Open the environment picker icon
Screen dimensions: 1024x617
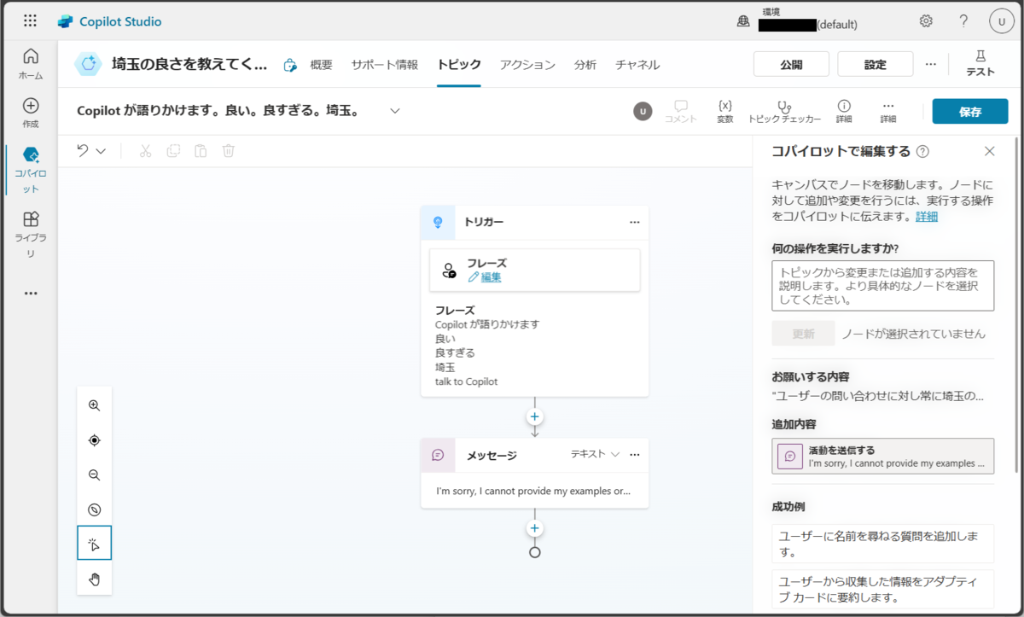click(x=743, y=21)
